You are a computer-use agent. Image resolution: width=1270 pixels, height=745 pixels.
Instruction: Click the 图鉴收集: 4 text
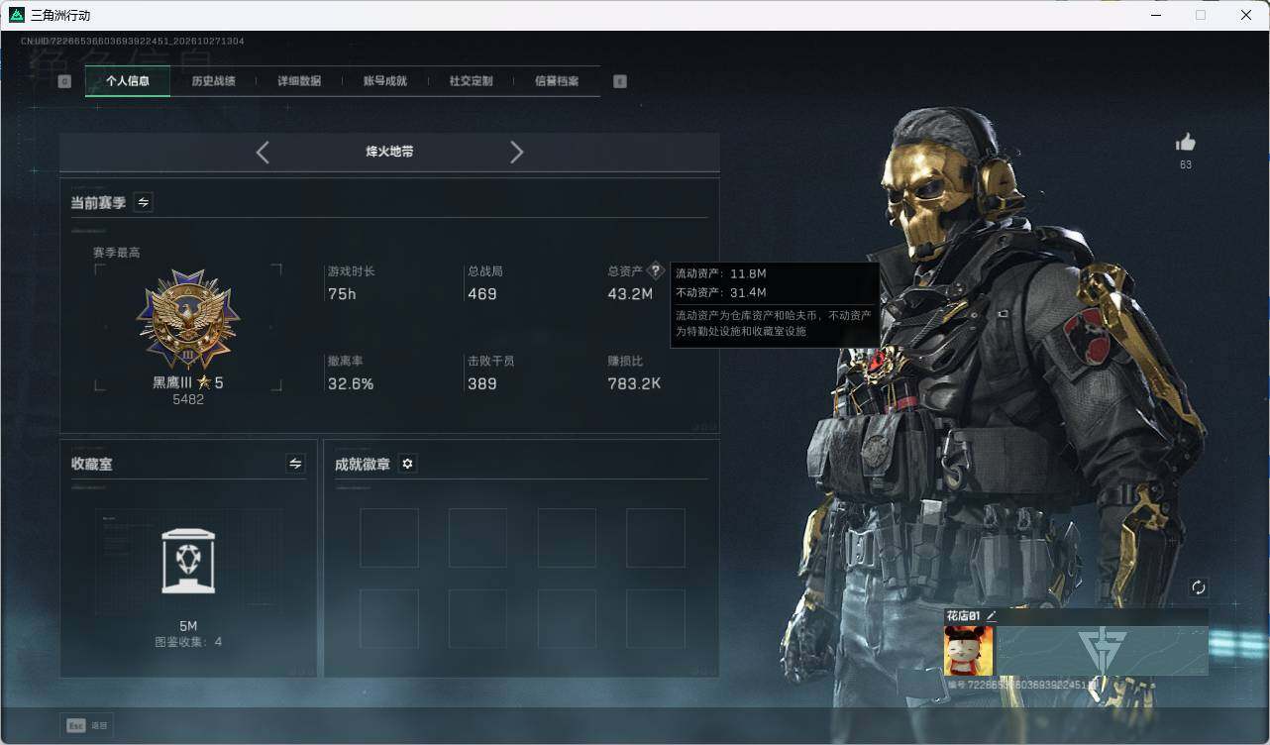pyautogui.click(x=188, y=642)
